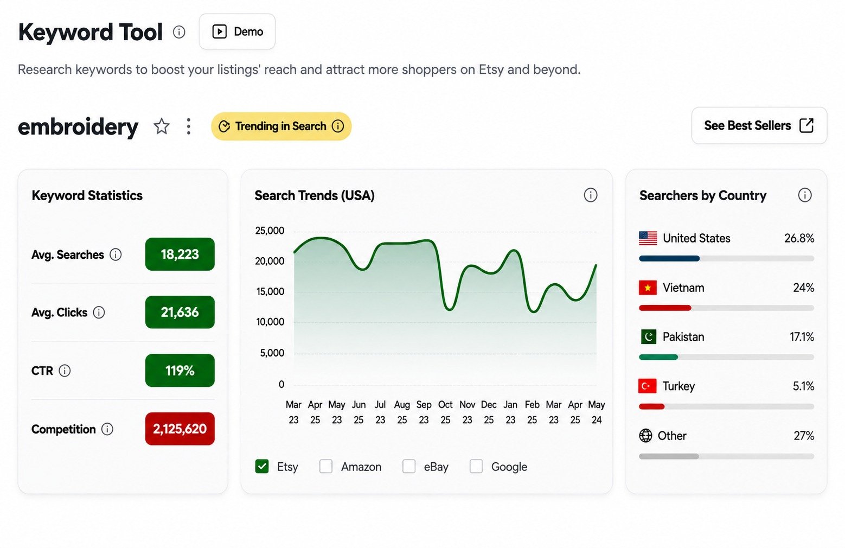Click the info icon beside Keyword Tool title
The width and height of the screenshot is (845, 548).
pos(179,32)
